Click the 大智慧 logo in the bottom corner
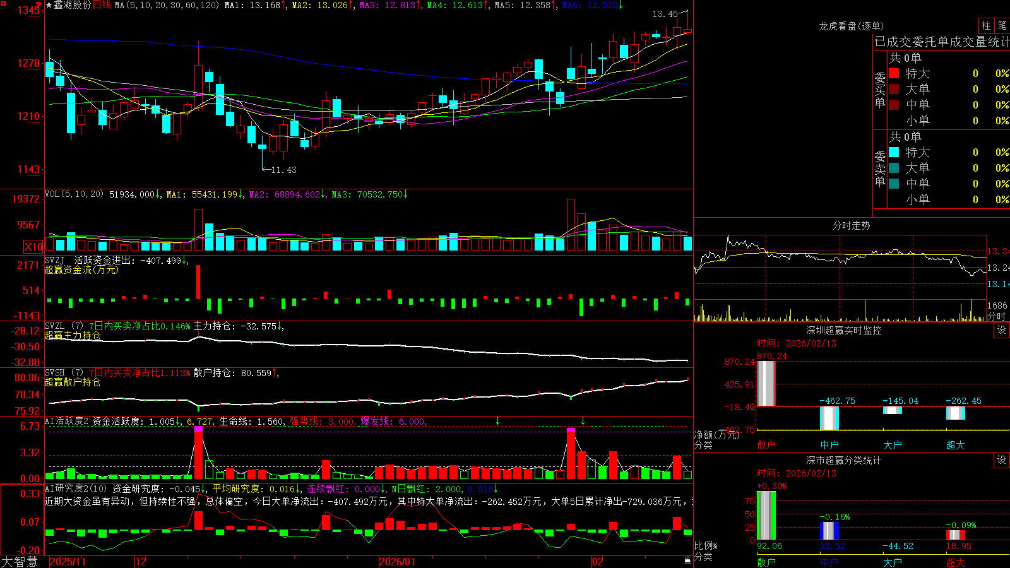The image size is (1010, 568). click(20, 562)
